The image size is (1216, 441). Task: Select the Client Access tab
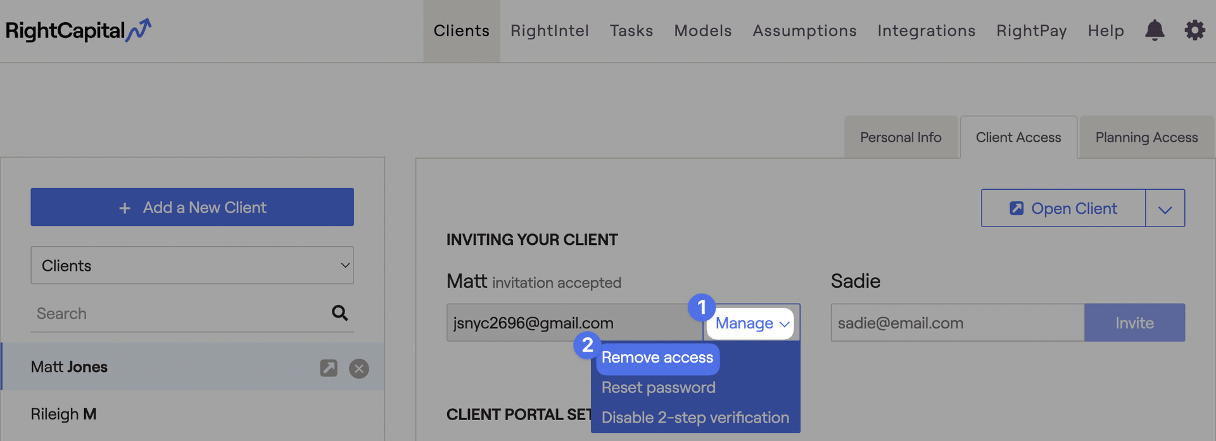pos(1018,137)
